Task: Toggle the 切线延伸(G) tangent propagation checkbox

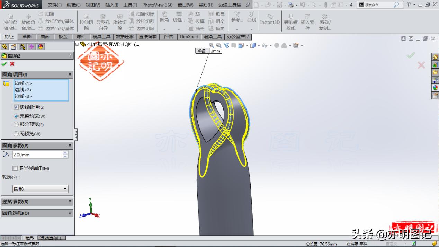Action: tap(16, 107)
